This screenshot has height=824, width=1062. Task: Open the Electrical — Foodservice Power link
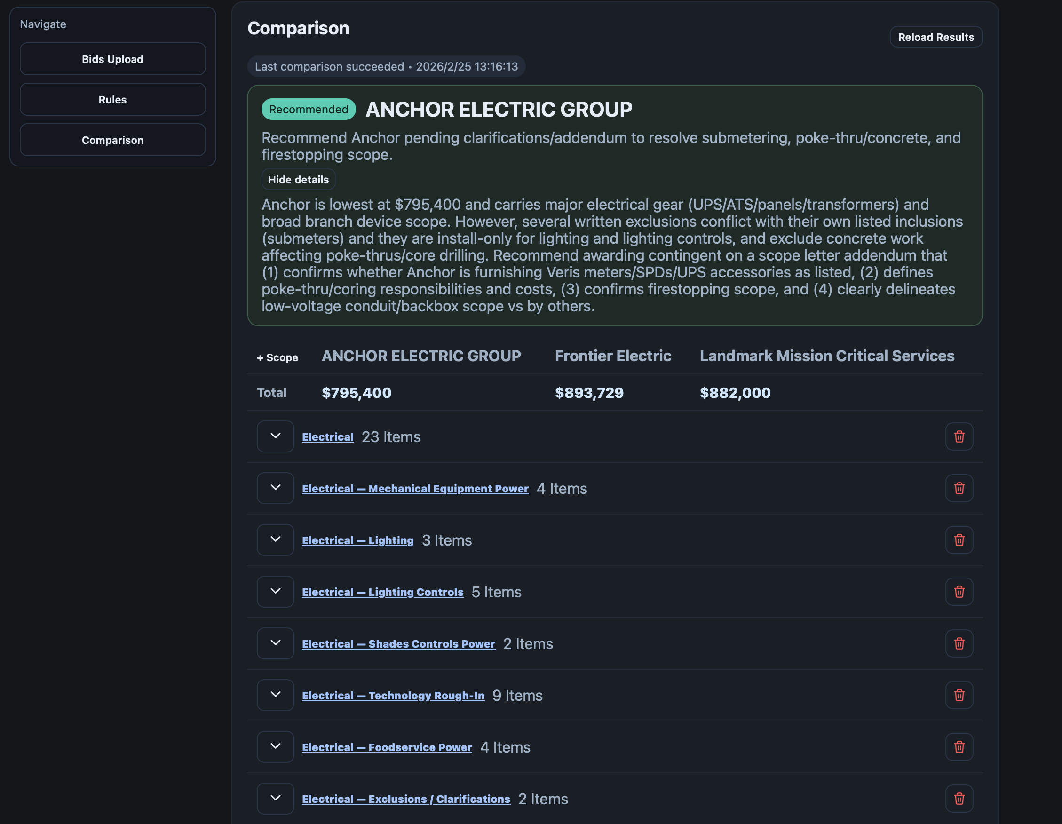(x=387, y=747)
